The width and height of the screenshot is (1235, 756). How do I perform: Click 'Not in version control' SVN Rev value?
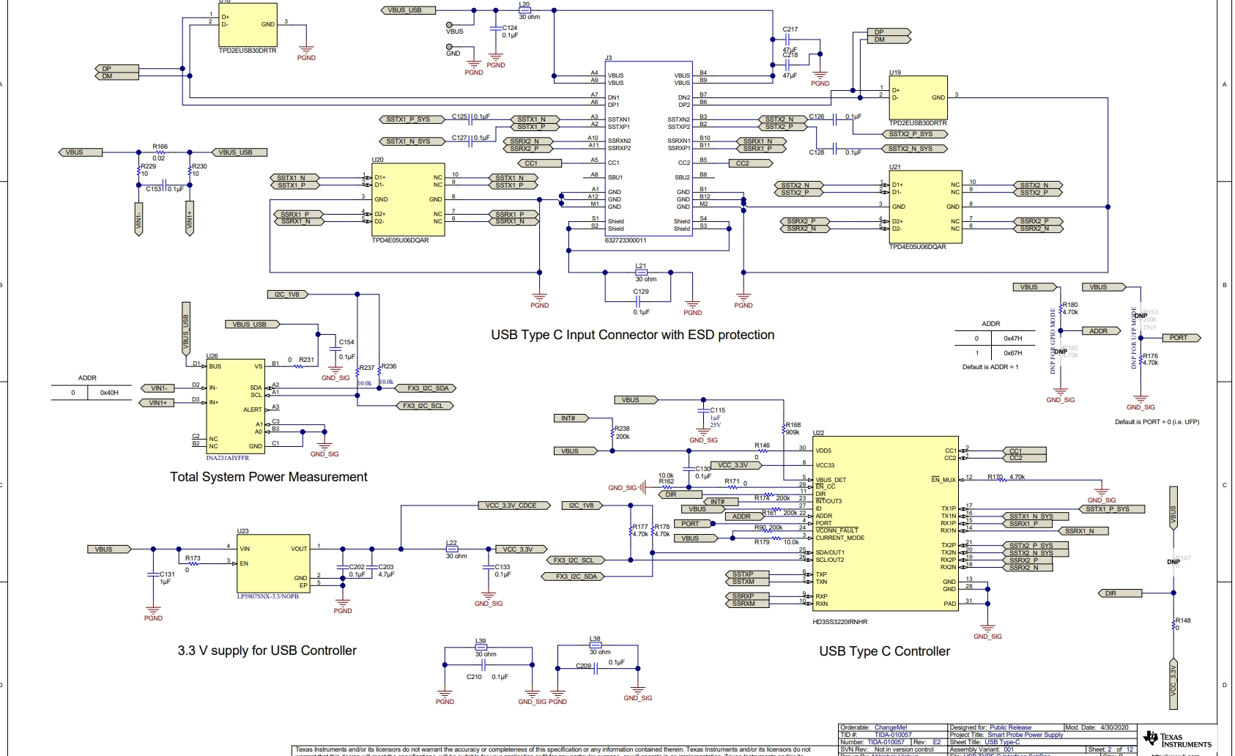904,749
